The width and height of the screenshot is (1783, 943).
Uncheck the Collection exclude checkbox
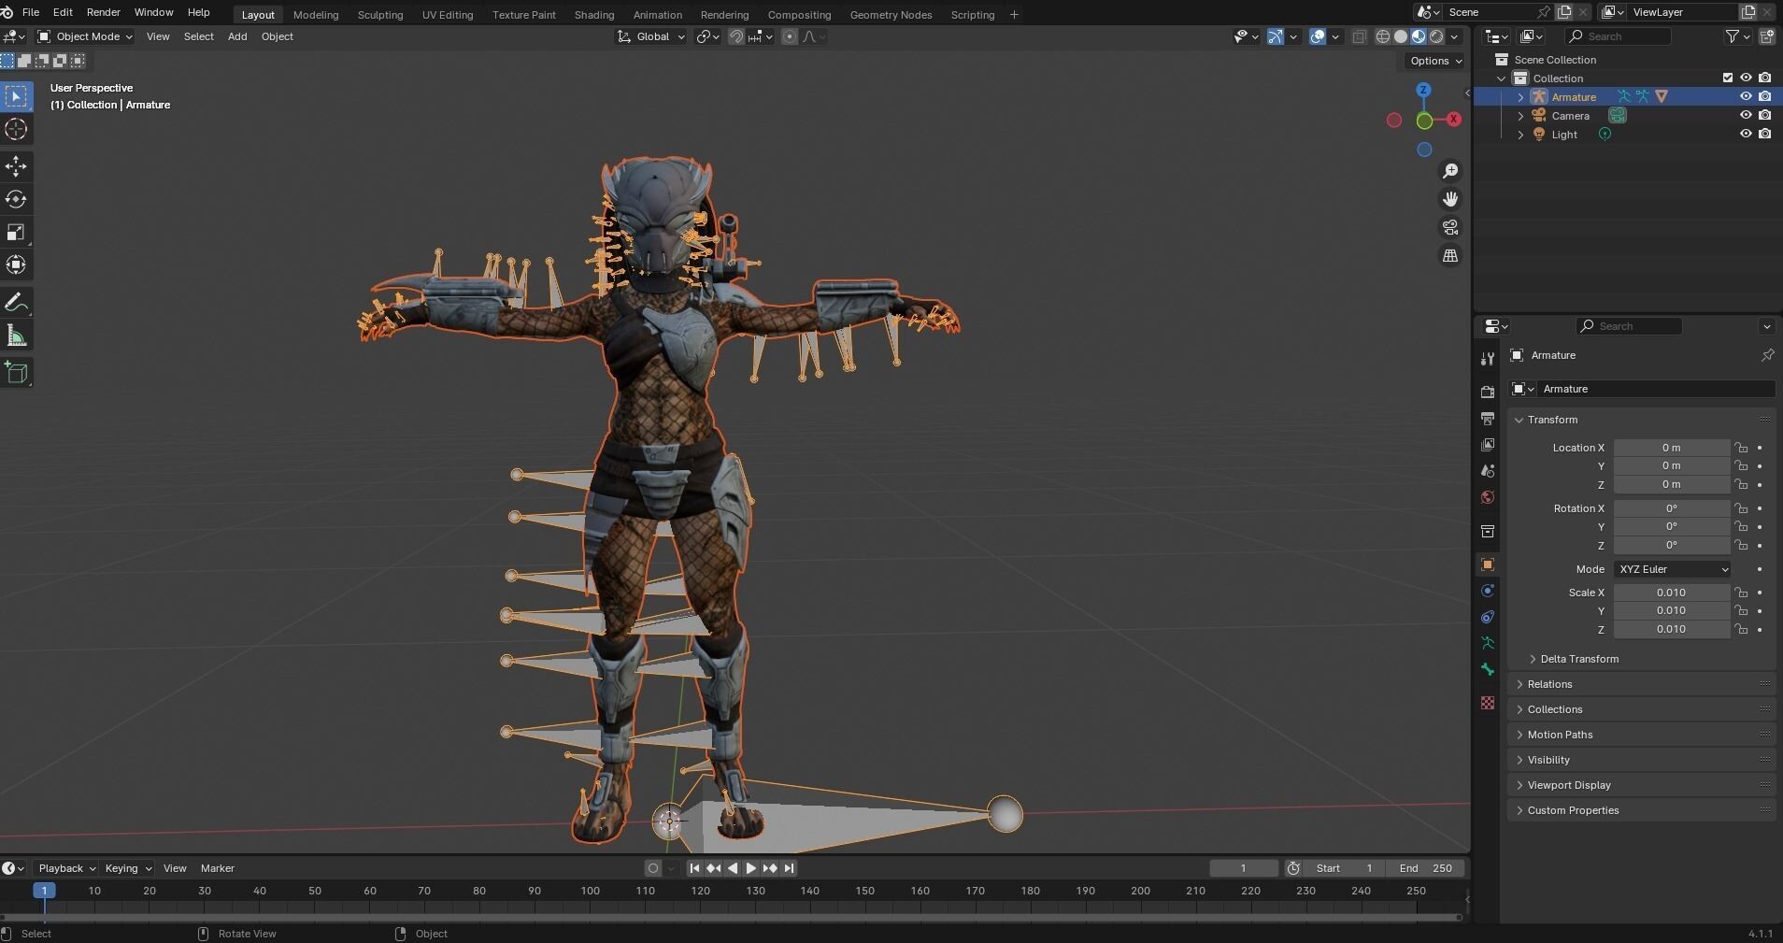coord(1727,78)
